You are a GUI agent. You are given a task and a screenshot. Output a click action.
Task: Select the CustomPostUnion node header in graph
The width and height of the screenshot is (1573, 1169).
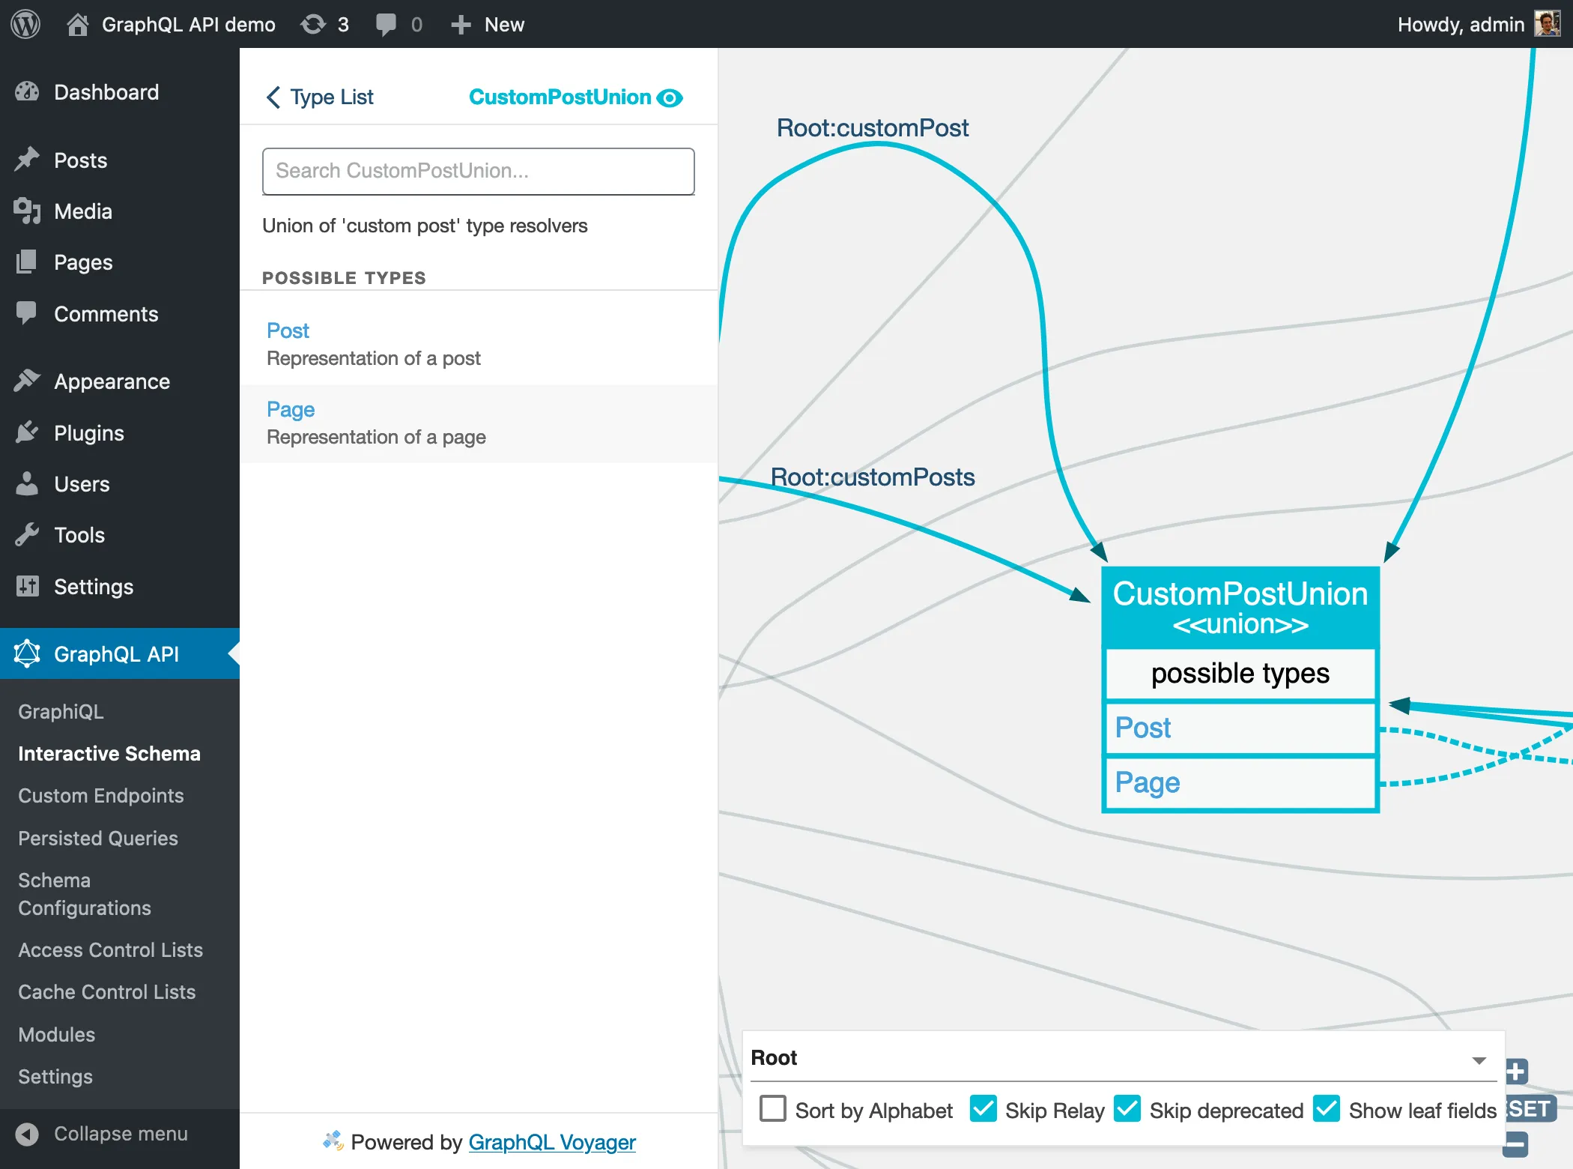1240,608
